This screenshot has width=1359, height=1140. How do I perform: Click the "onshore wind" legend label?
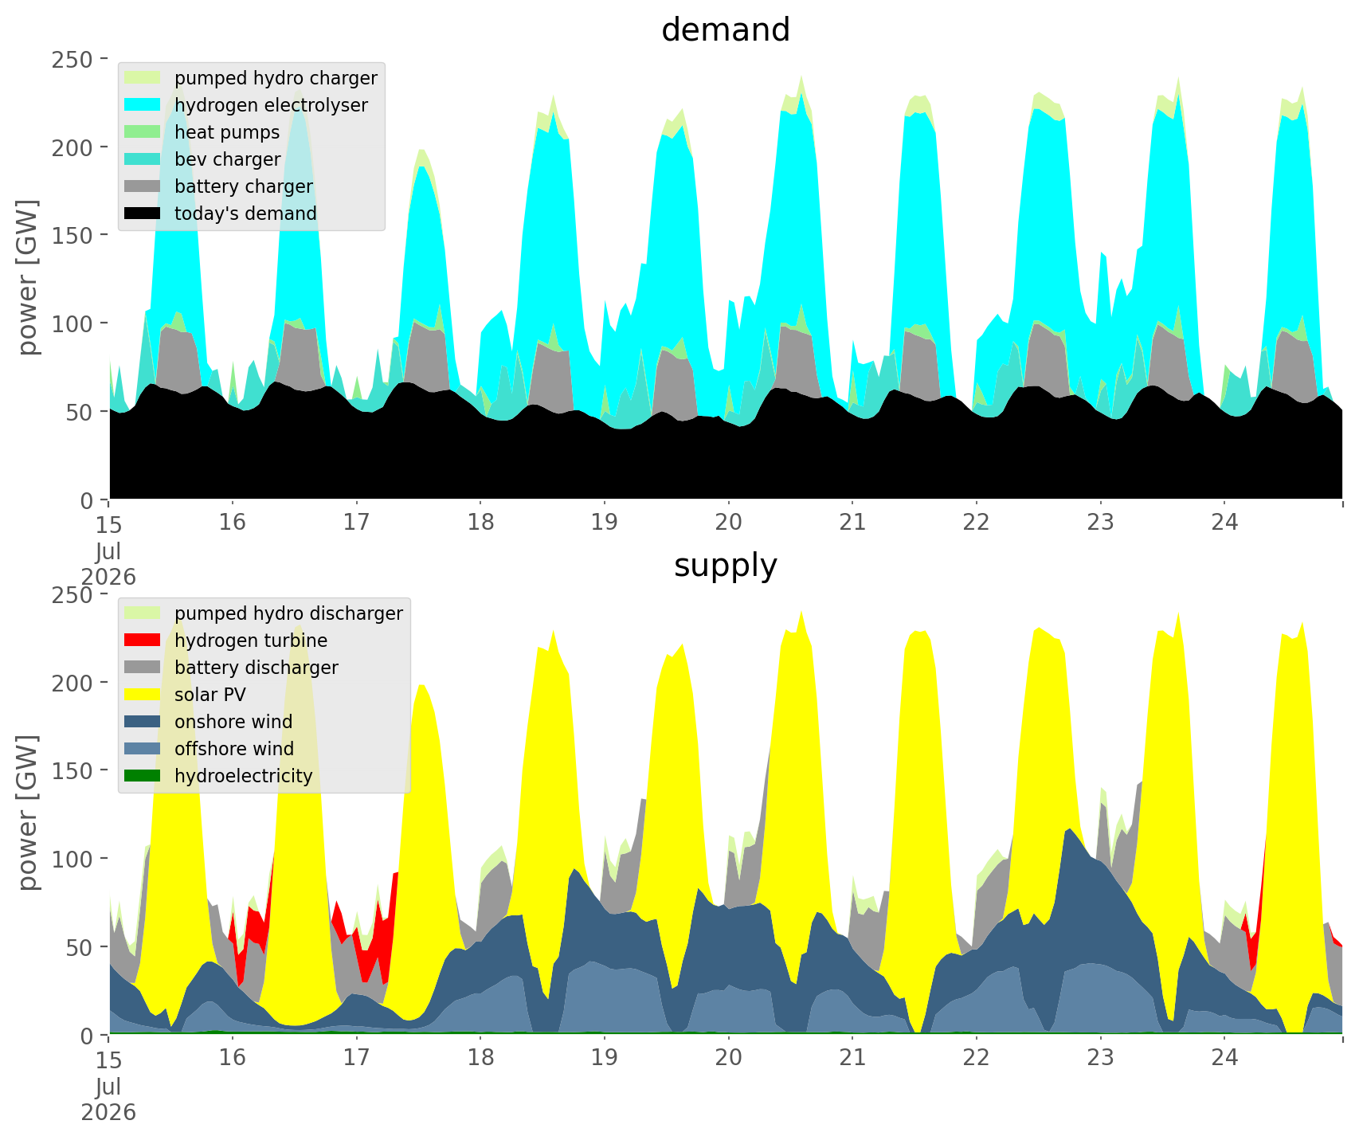coord(233,723)
